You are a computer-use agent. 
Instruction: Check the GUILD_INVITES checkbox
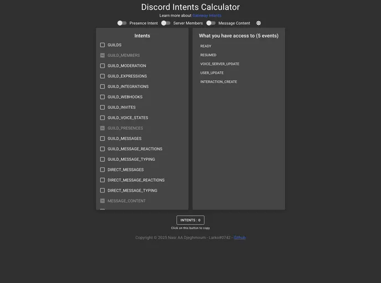click(102, 107)
